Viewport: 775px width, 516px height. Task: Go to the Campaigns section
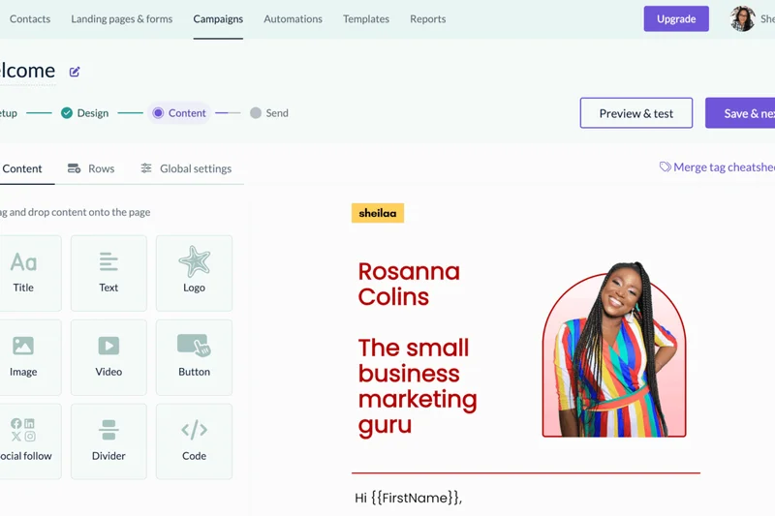pos(218,18)
